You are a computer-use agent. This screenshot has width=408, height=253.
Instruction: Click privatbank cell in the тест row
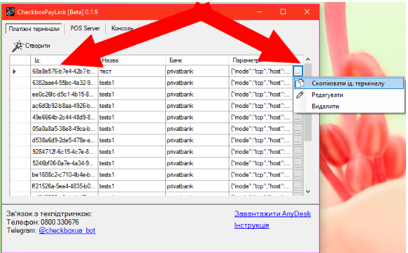[197, 71]
